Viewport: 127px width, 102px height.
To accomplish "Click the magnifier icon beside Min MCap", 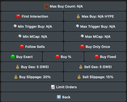I will pyautogui.click(x=19, y=36).
